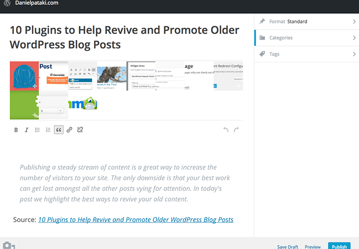The image size is (359, 249).
Task: Select the Widget Area thumbnail
Action: [x=141, y=76]
